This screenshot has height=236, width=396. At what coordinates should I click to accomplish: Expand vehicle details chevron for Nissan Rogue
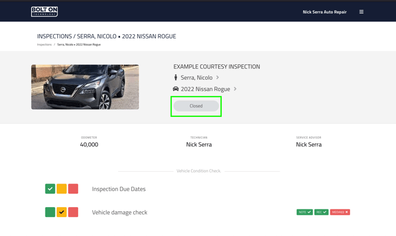[235, 89]
